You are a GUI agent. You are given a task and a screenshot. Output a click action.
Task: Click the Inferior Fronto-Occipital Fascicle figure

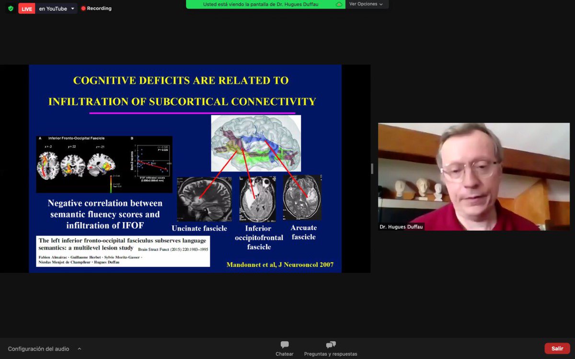[x=104, y=164]
